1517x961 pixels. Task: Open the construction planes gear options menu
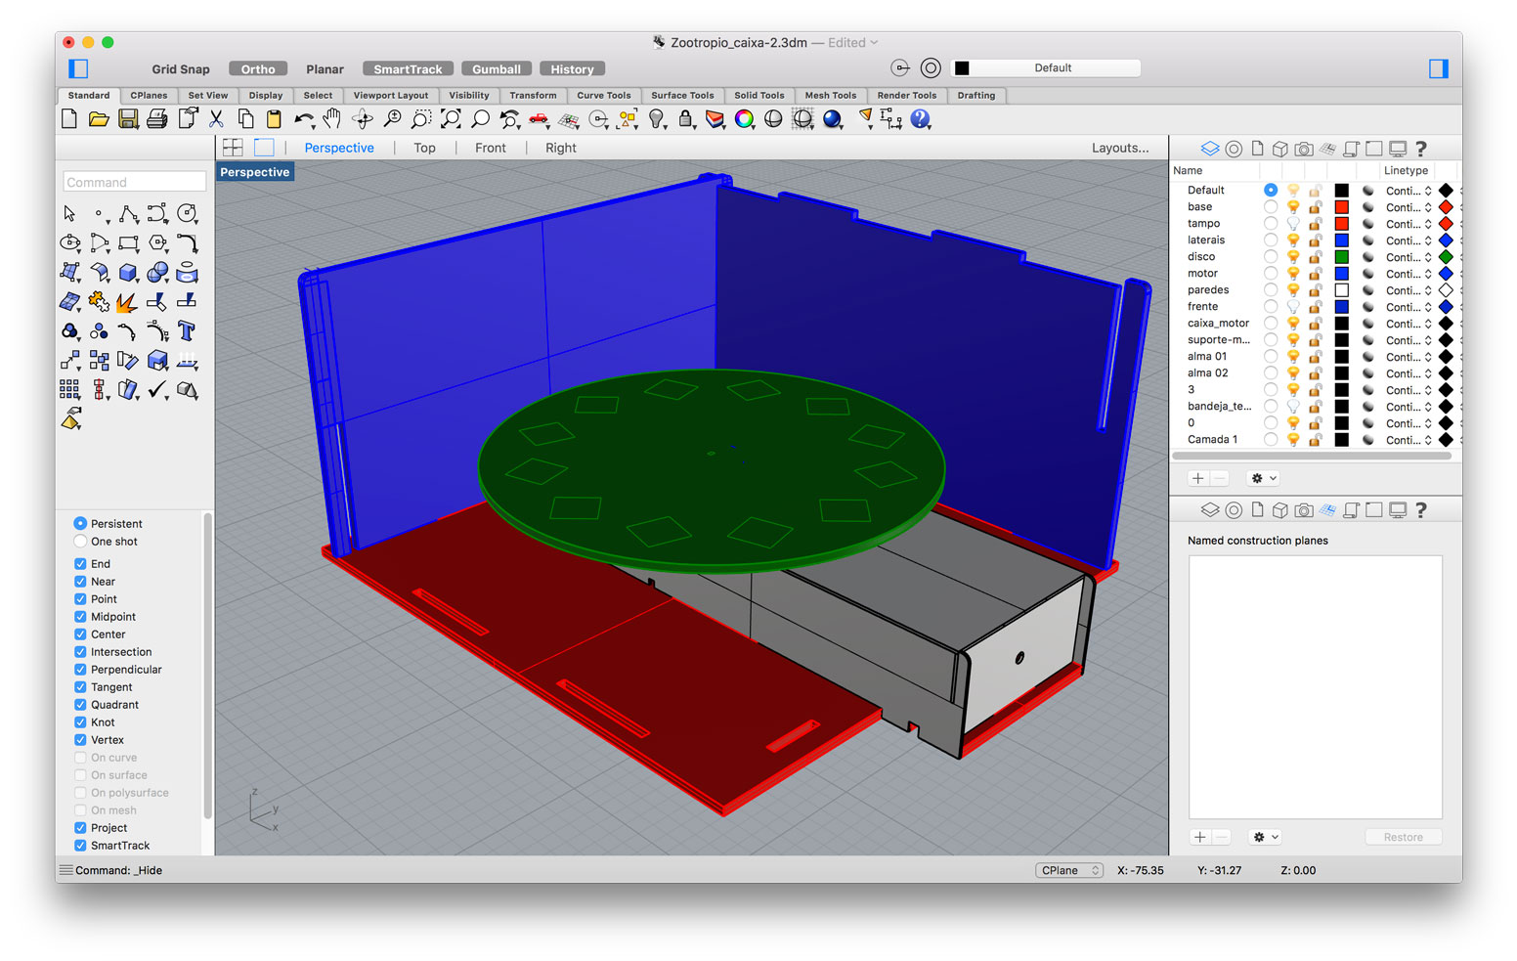click(x=1265, y=837)
